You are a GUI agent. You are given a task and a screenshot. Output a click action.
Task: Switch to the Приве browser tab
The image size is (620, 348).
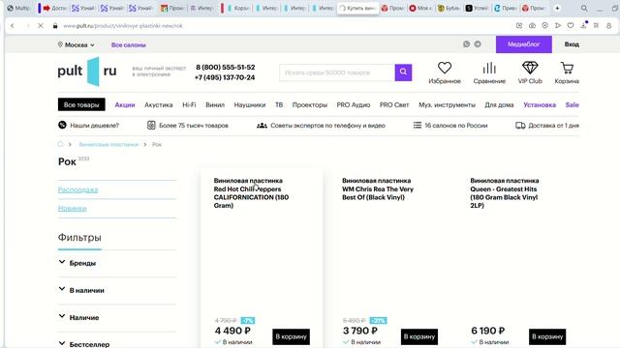coord(506,8)
